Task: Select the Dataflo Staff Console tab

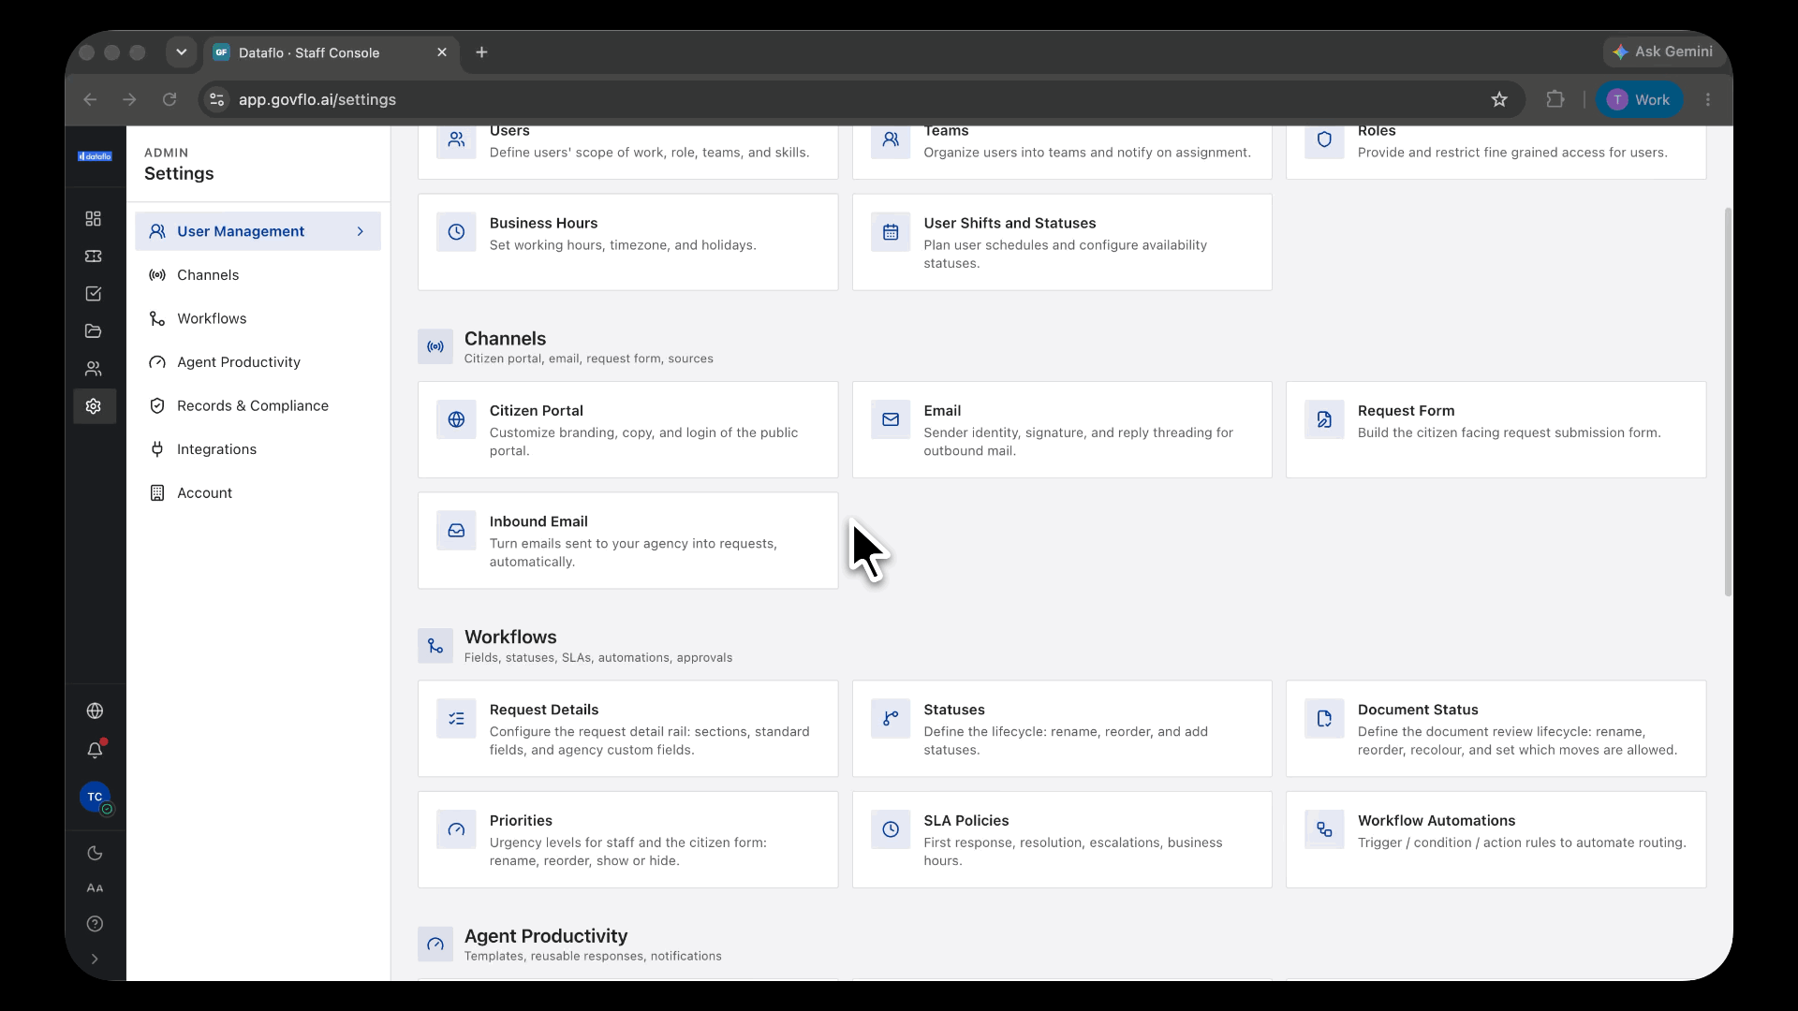Action: click(332, 52)
